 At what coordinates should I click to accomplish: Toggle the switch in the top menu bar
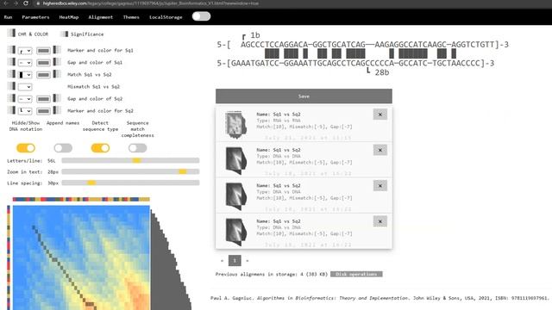click(x=201, y=16)
